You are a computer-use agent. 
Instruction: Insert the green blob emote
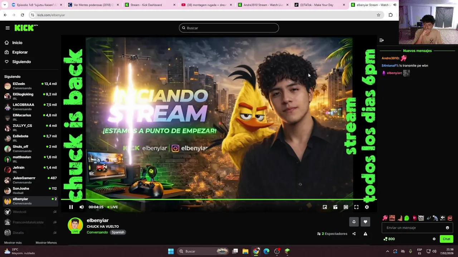pos(406,218)
